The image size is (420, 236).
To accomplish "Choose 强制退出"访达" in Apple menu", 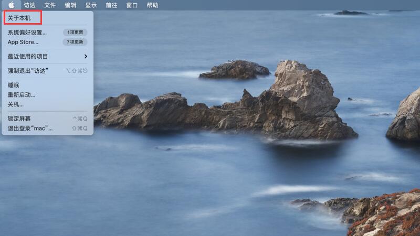I will click(x=28, y=70).
